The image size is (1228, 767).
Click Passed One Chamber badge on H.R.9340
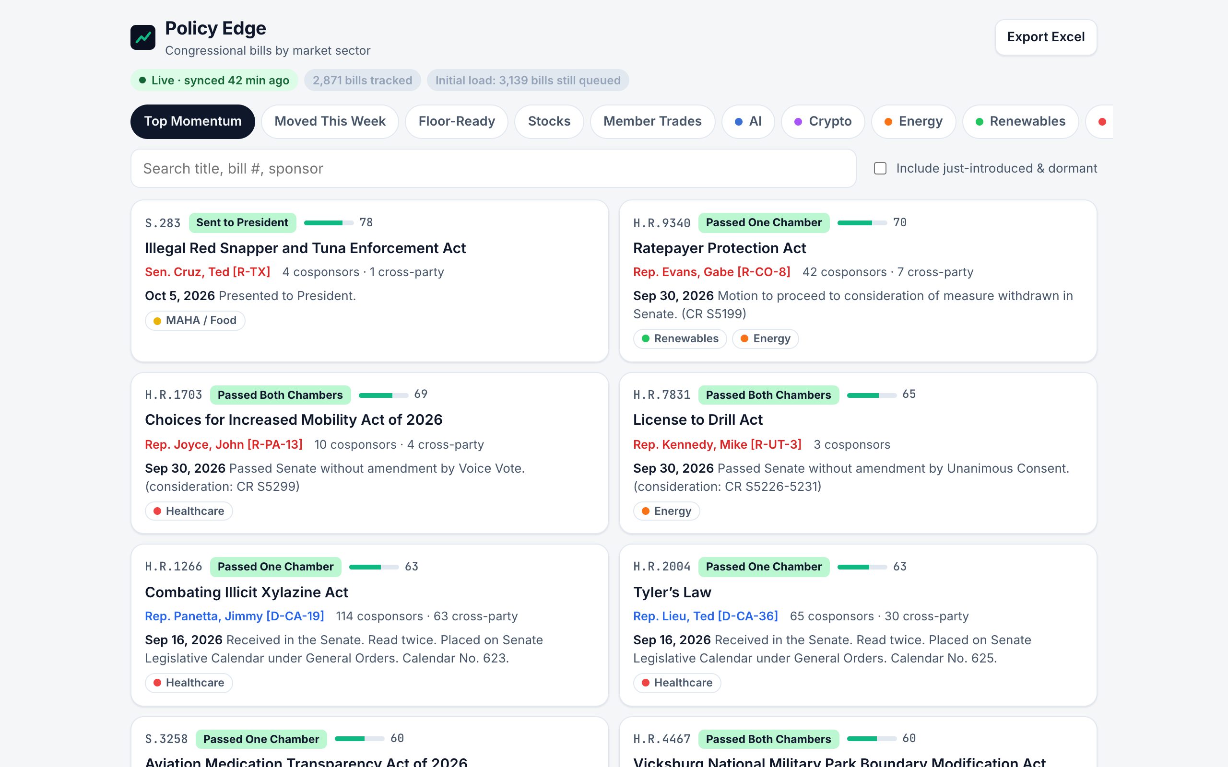pyautogui.click(x=764, y=223)
